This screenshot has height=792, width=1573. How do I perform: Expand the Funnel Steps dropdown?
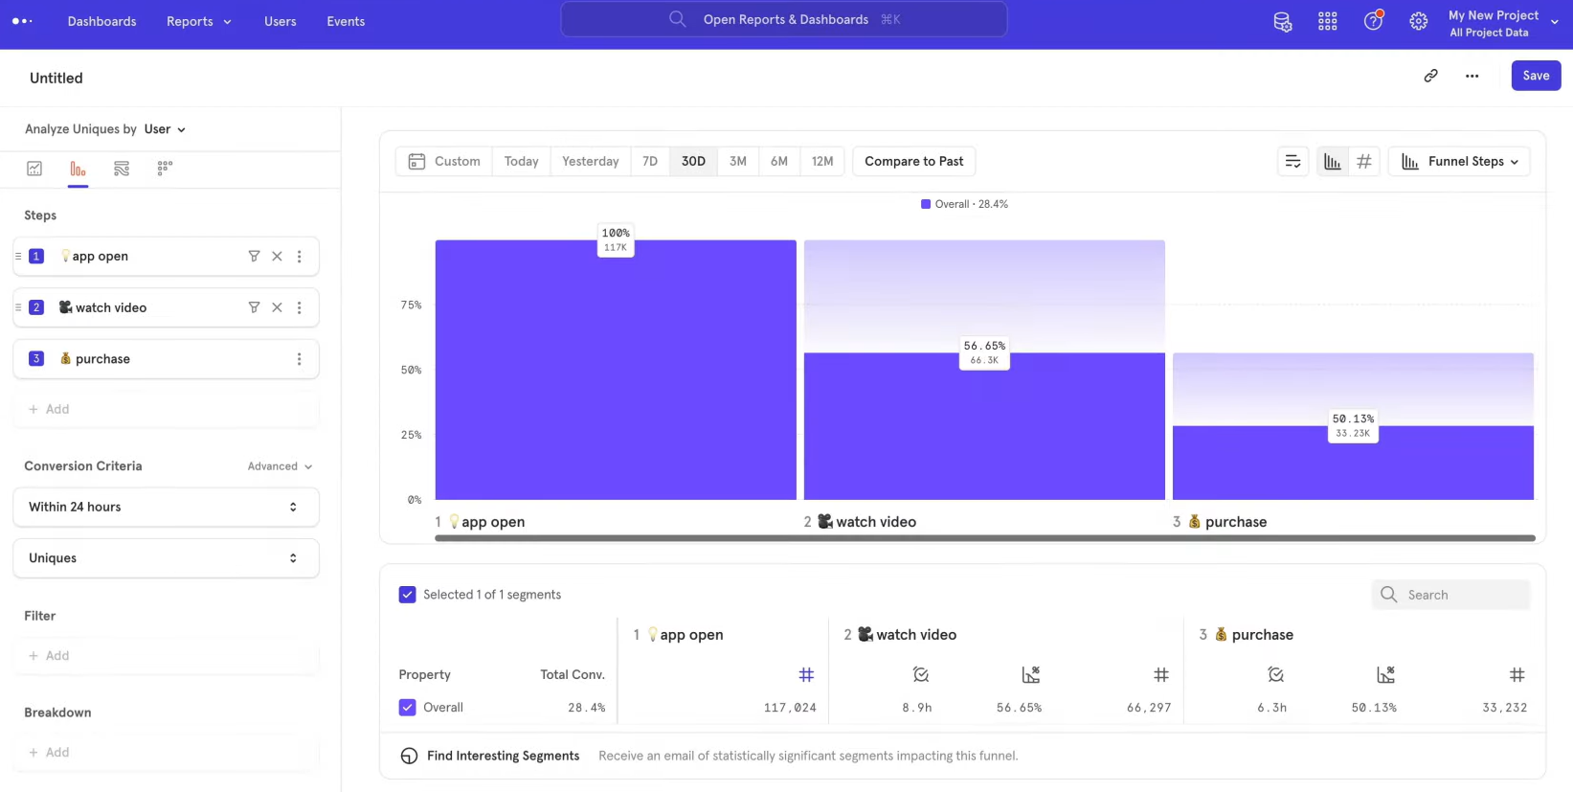tap(1459, 162)
